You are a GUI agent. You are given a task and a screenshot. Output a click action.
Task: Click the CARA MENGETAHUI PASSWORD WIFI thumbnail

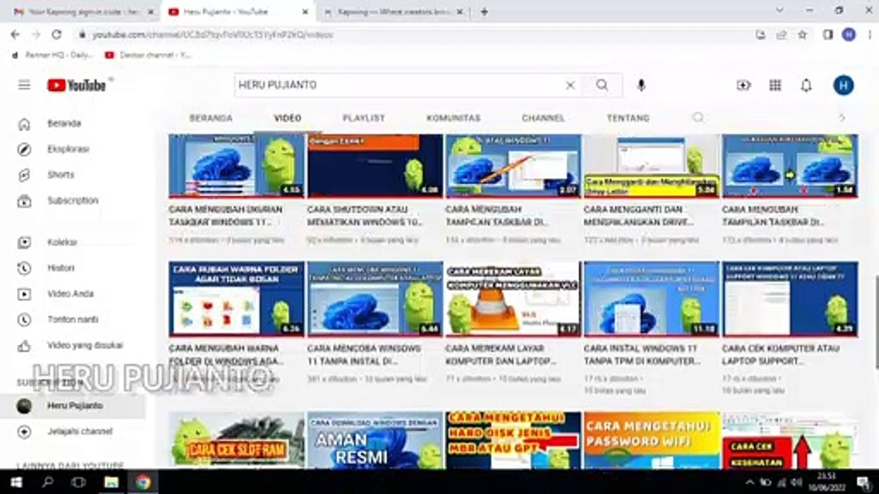pyautogui.click(x=652, y=440)
